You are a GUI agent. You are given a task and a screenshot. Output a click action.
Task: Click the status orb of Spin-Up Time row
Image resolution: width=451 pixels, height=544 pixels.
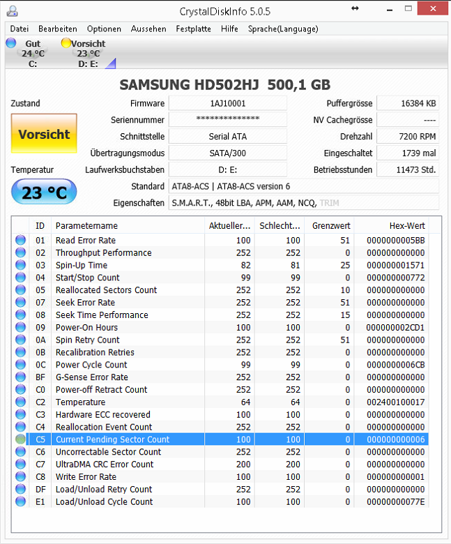click(x=20, y=265)
